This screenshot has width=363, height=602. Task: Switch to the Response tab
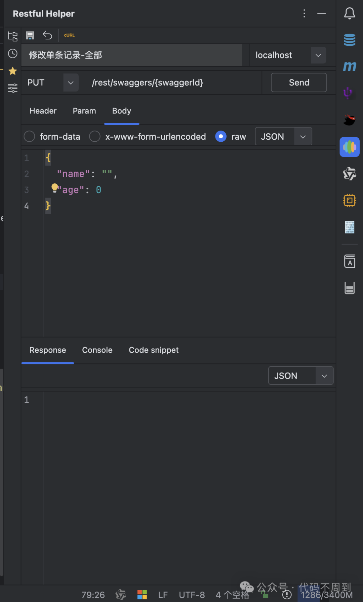(48, 350)
